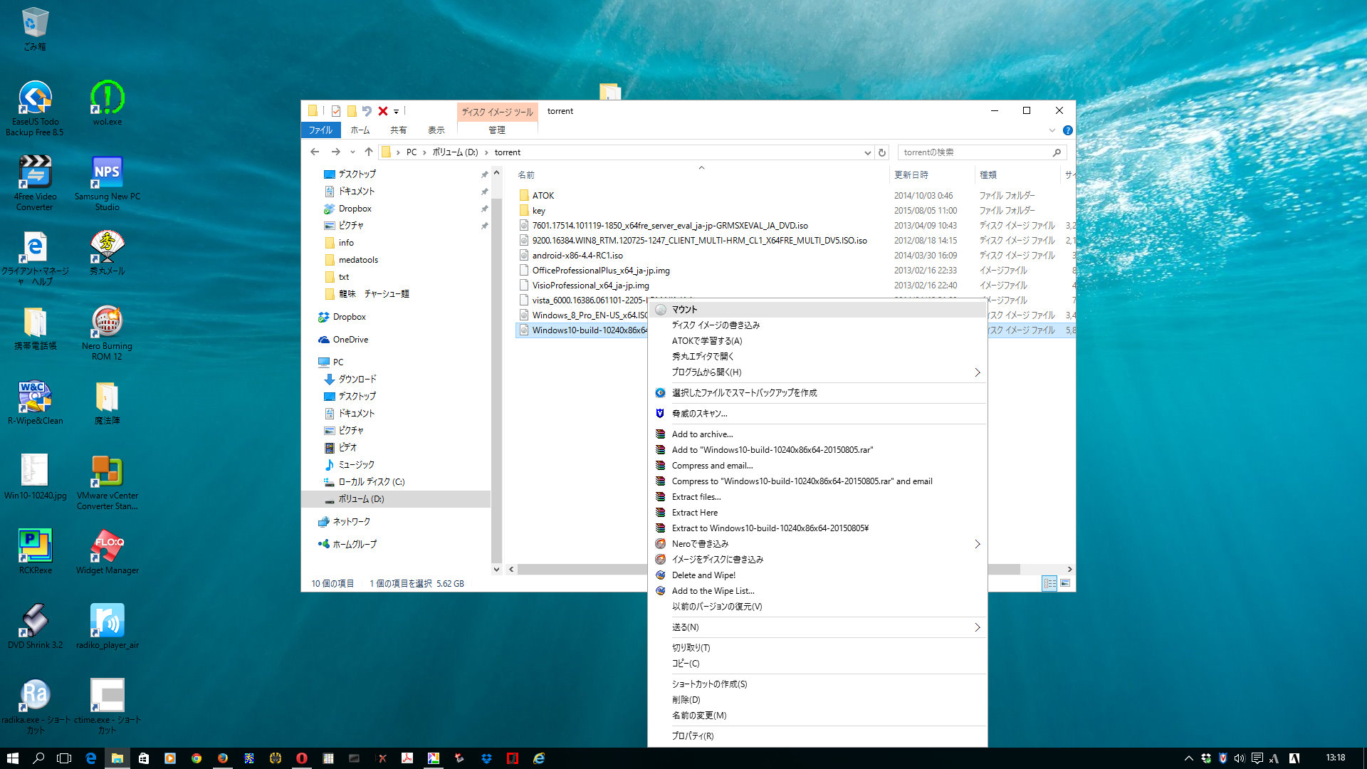
Task: Select Nero Burning ROM 12 shortcut
Action: [107, 333]
